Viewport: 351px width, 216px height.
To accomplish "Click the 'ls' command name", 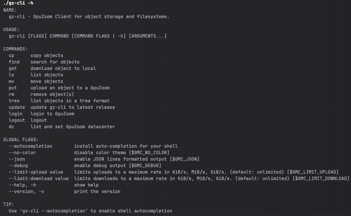I will 12,75.
